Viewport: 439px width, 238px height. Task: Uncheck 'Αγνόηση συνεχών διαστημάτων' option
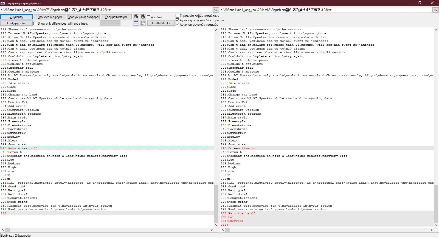coord(178,20)
